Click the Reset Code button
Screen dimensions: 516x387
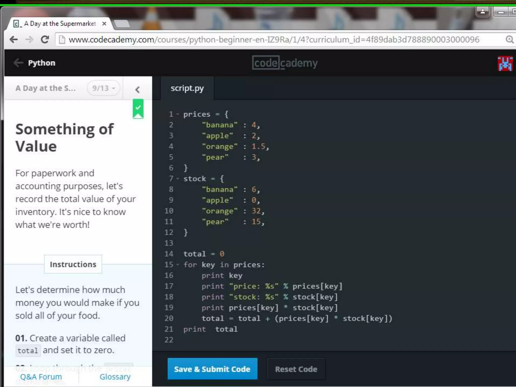(x=296, y=369)
